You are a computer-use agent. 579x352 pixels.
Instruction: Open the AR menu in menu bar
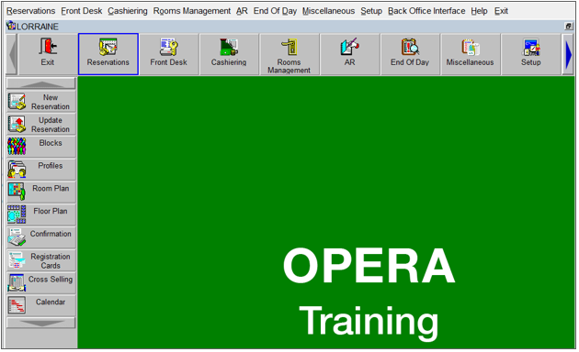(x=243, y=11)
